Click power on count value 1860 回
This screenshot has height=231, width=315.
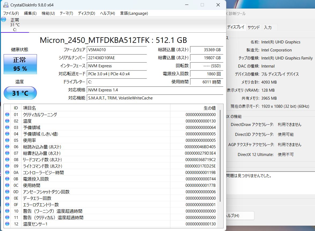pyautogui.click(x=207, y=74)
